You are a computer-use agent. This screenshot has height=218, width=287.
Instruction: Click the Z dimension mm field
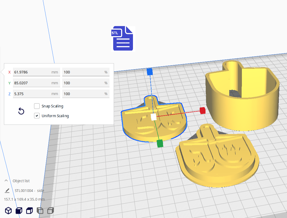(32, 94)
